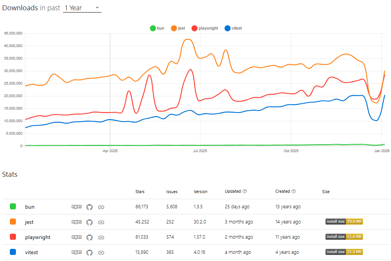Click the green color swatch for bun
The height and width of the screenshot is (261, 391).
pos(13,206)
